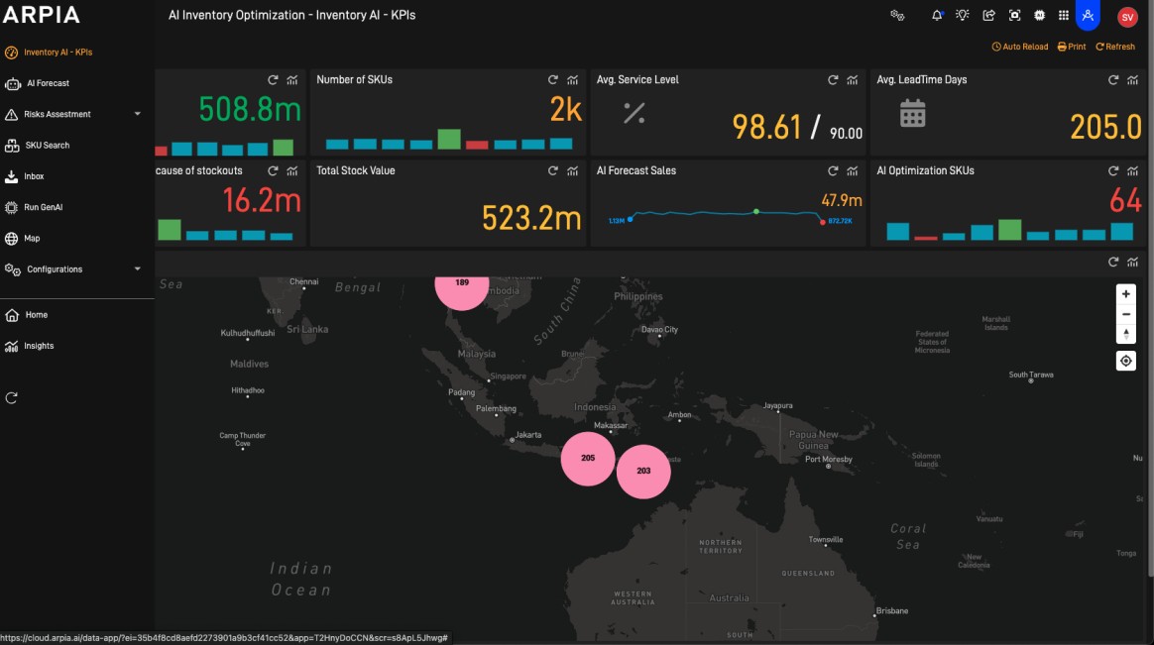
Task: Go to AI Forecast in sidebar
Action: [x=48, y=83]
